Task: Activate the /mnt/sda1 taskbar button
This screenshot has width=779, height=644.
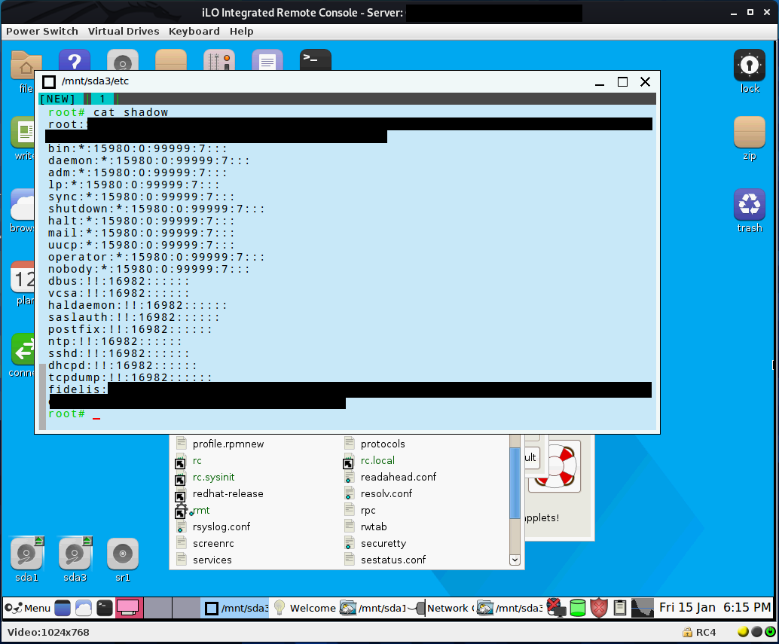Action: coord(373,608)
